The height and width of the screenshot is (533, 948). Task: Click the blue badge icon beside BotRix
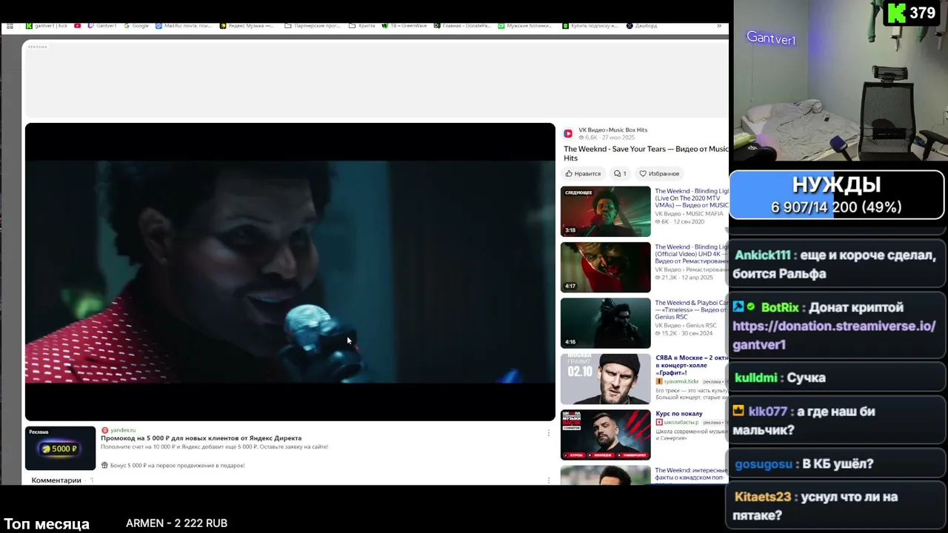(x=738, y=306)
